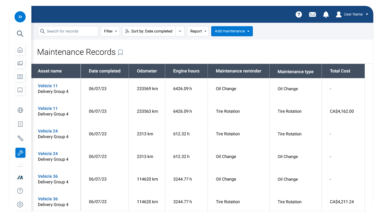Open the Sort by options arrow

pyautogui.click(x=180, y=31)
